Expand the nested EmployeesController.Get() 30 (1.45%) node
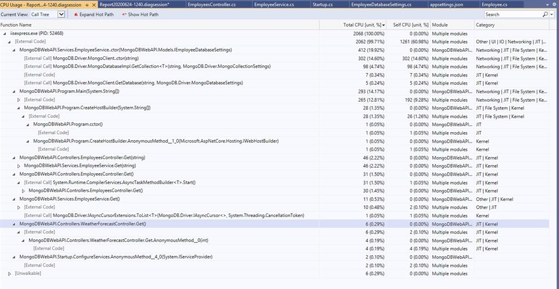This screenshot has width=559, height=289. (23, 191)
